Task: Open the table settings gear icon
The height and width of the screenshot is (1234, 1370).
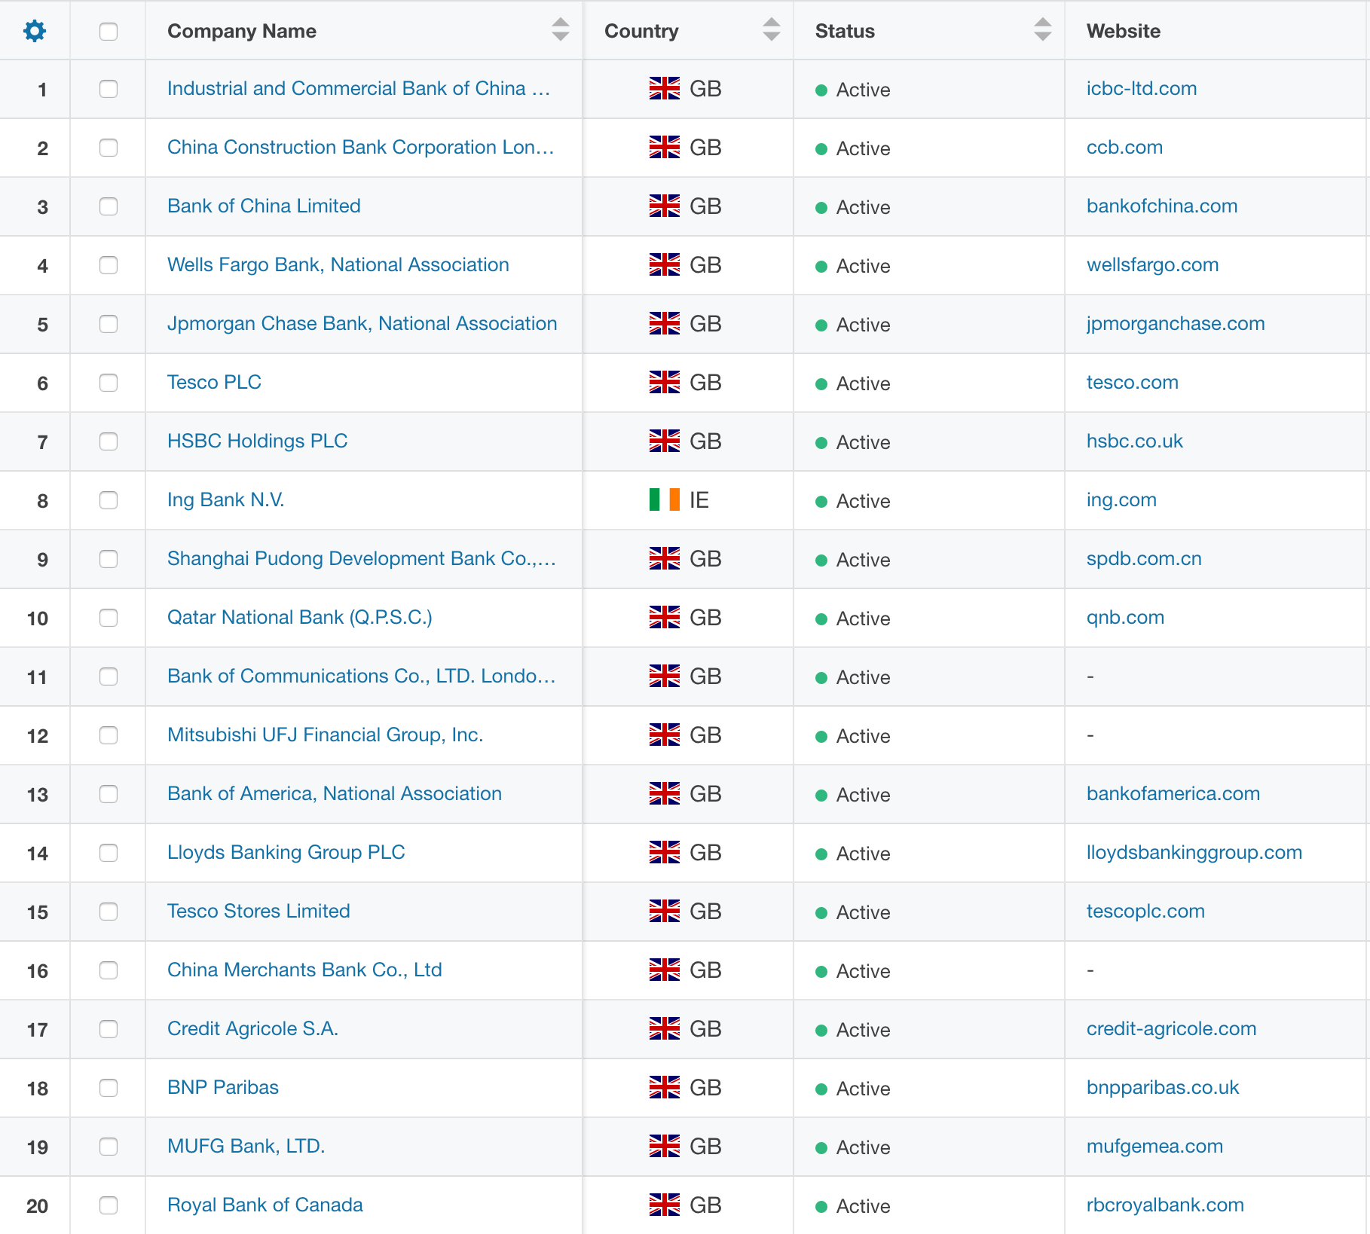Action: pos(35,31)
